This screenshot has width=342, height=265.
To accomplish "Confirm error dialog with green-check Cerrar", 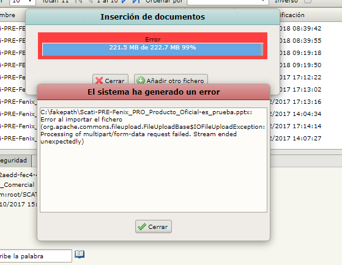I will click(x=154, y=227).
